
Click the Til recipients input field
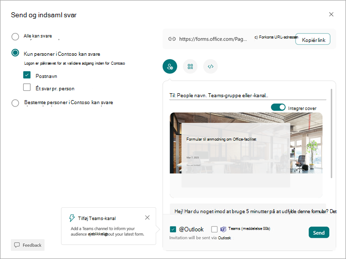point(248,95)
